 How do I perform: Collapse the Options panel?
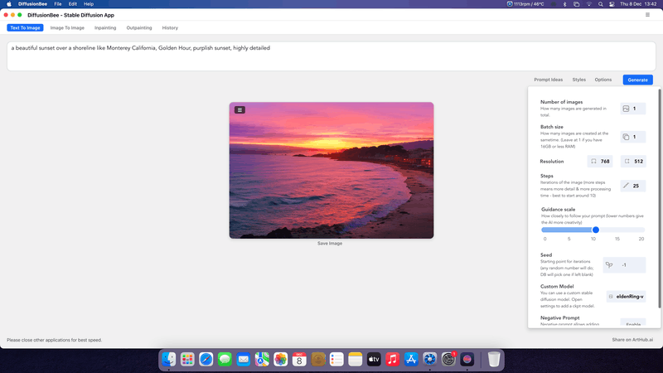(x=603, y=80)
